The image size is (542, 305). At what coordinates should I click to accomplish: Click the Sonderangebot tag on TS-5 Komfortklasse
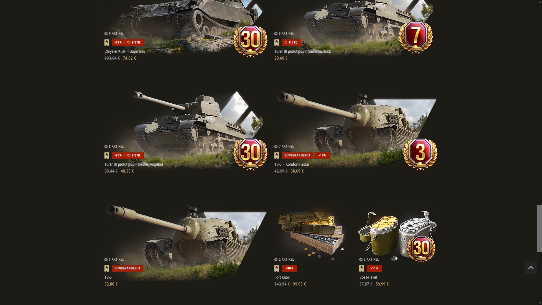tap(297, 155)
